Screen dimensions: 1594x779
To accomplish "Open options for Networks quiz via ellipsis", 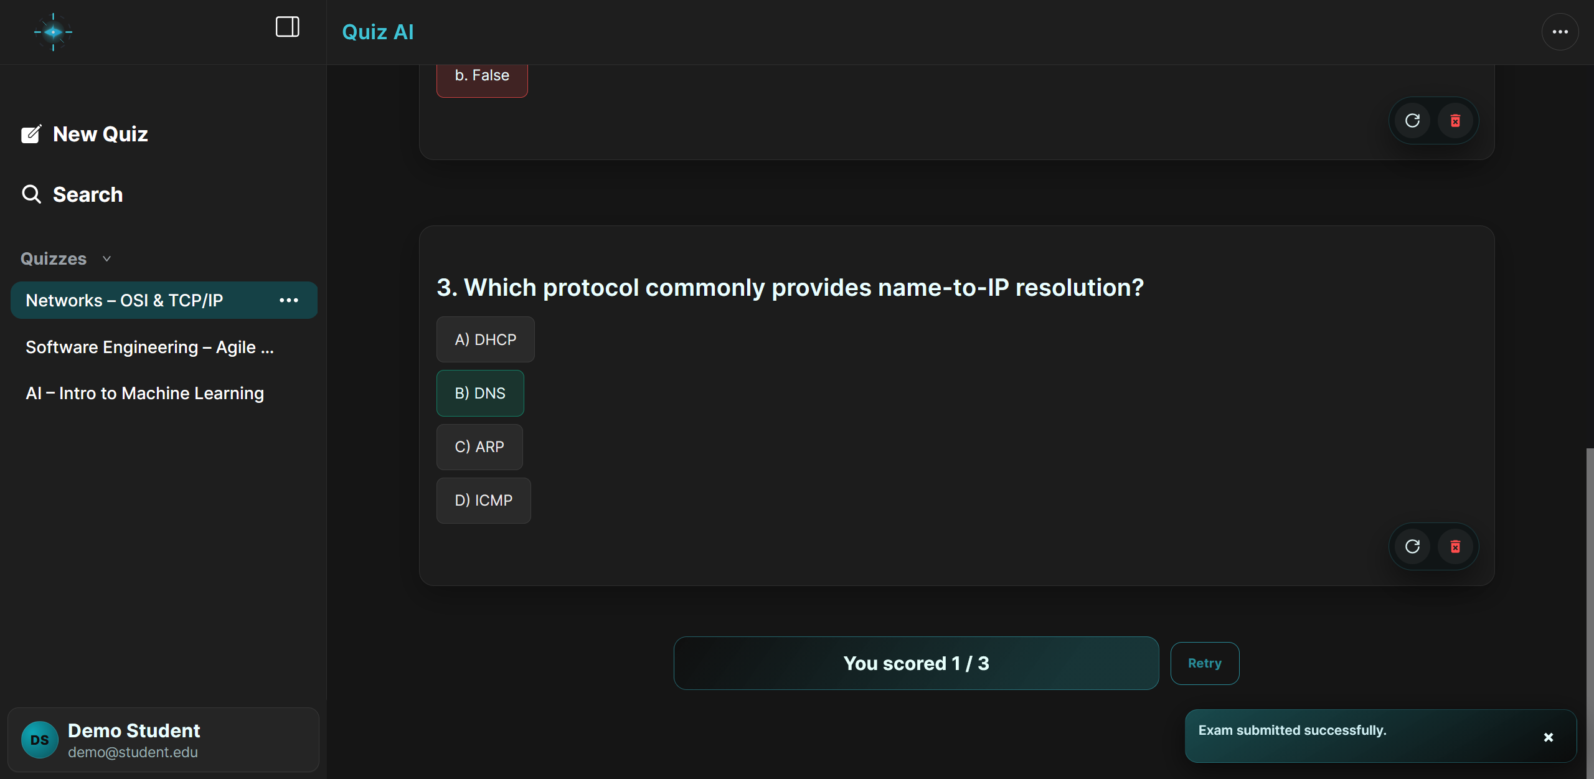I will coord(289,300).
